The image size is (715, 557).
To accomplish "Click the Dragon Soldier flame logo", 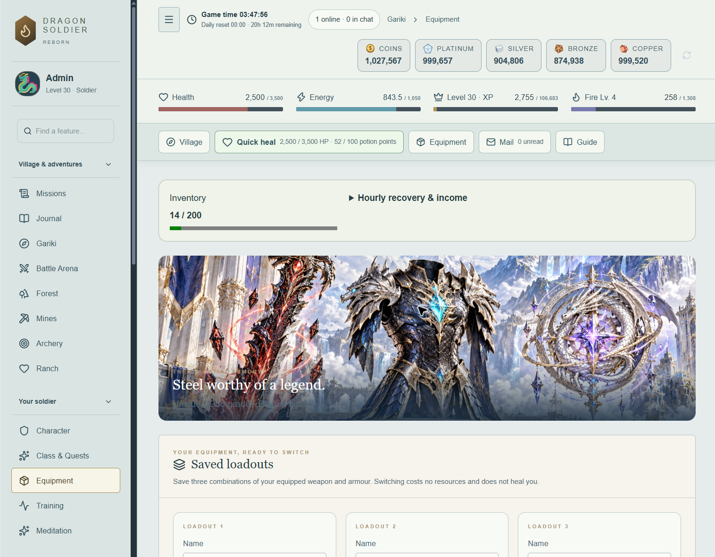I will [x=25, y=31].
